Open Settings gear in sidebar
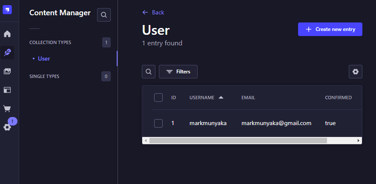Screen dimensions: 376x184 point(7,127)
